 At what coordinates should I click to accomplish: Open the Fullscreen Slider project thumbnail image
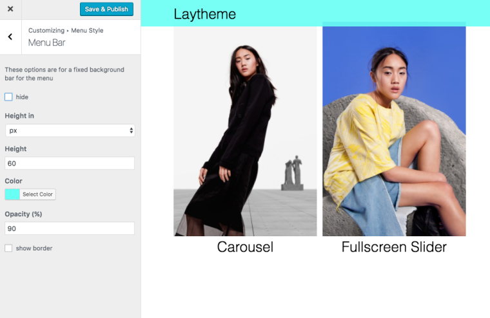(394, 131)
